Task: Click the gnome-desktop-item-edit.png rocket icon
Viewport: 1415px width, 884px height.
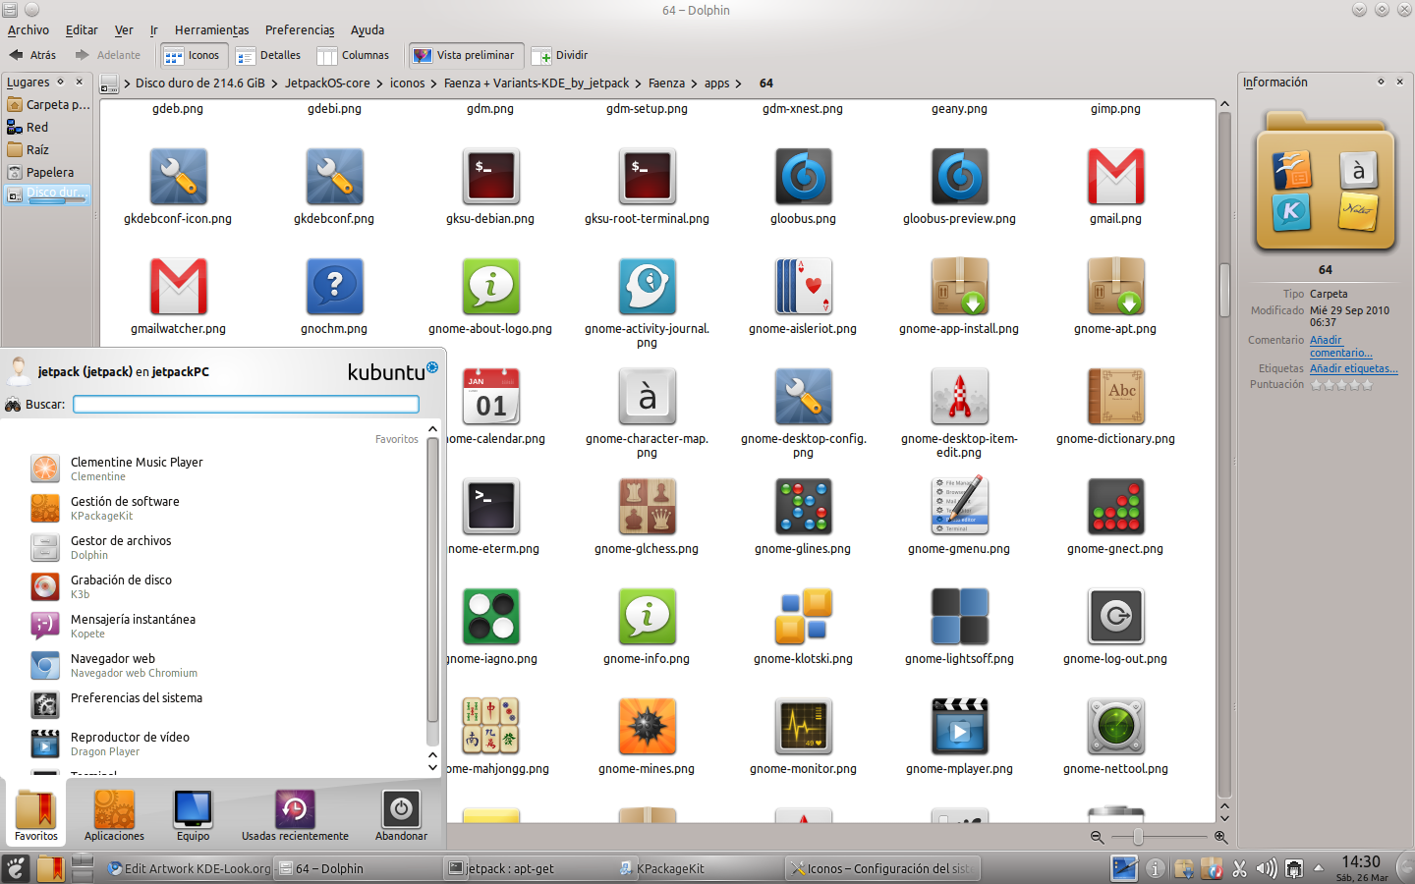Action: click(959, 397)
